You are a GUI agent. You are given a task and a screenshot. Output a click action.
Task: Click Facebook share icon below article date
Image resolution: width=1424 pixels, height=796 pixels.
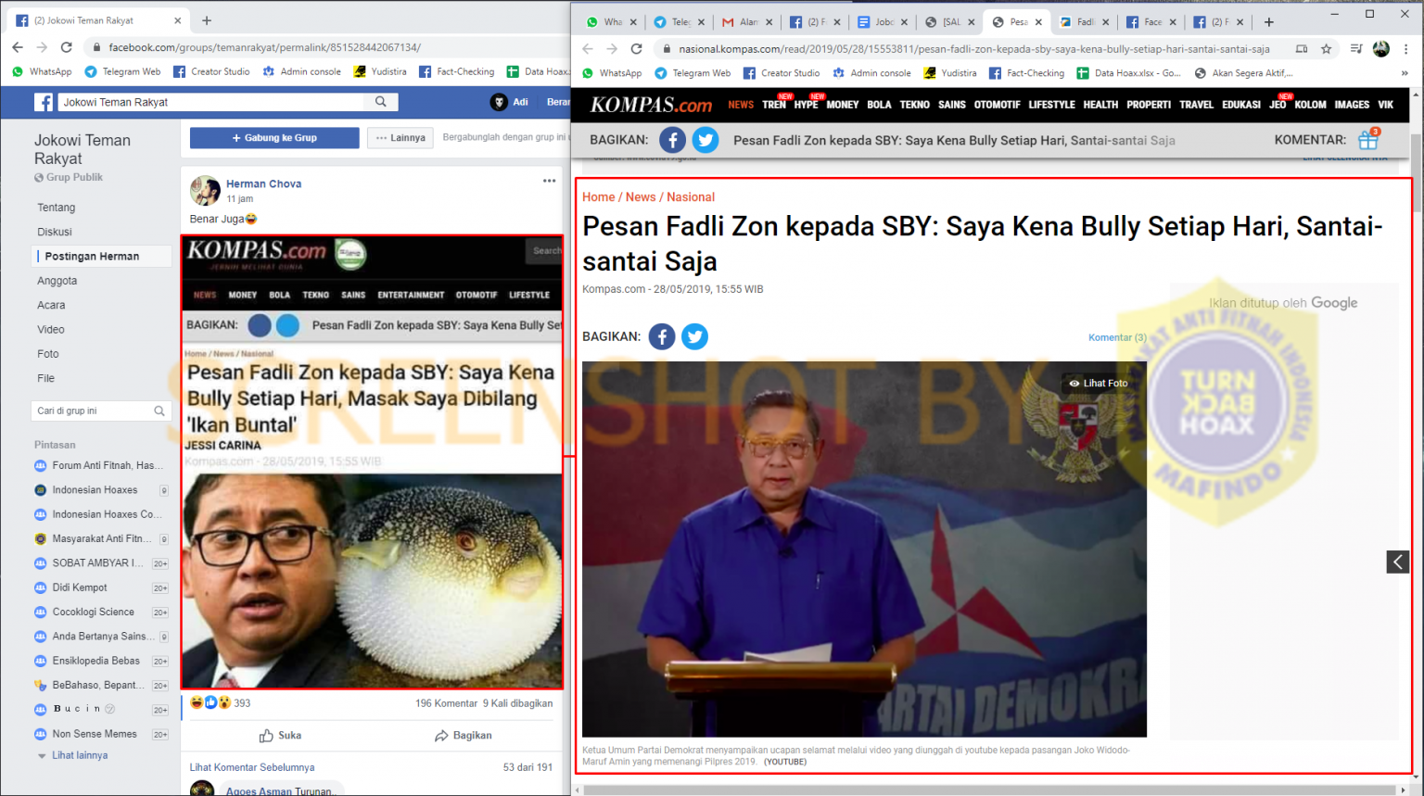662,336
